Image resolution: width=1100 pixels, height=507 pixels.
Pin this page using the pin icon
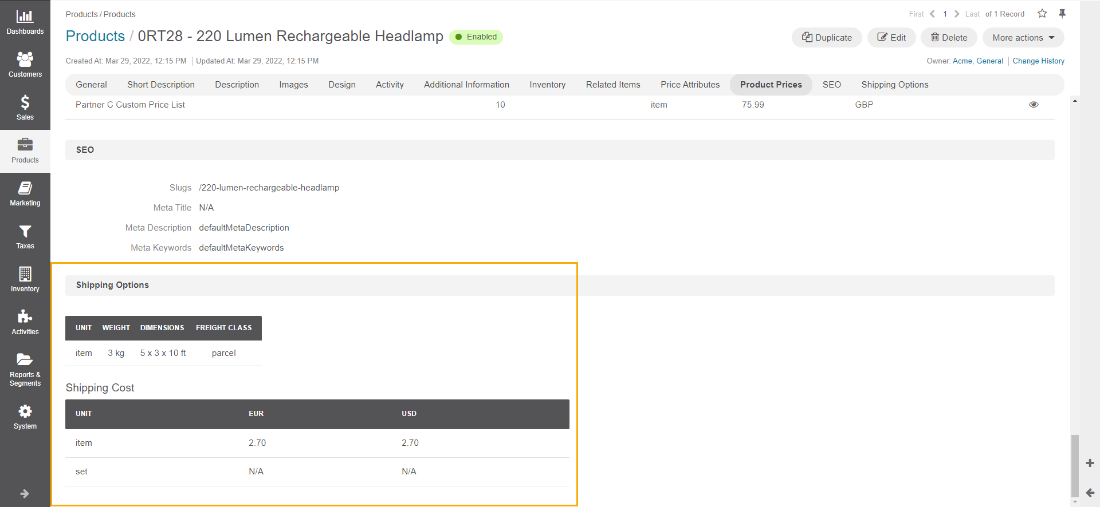(x=1062, y=14)
